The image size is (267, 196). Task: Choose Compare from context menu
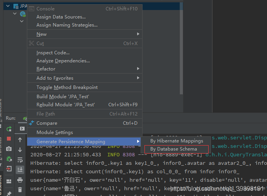(x=85, y=123)
